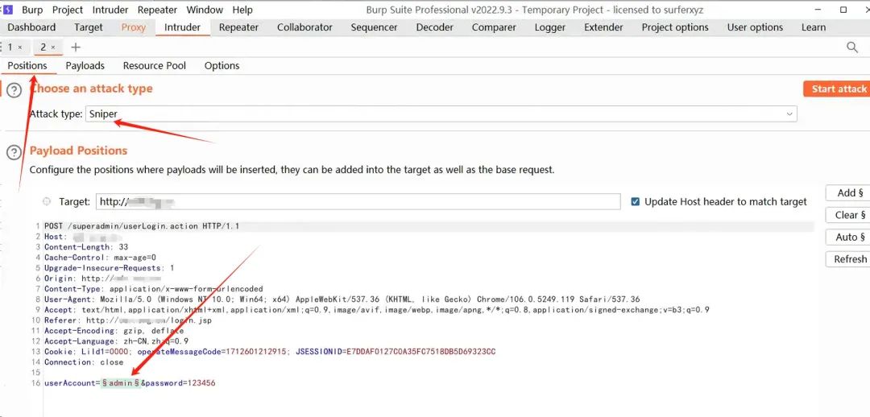Select the Repeater main tab
This screenshot has height=417, width=870.
[x=238, y=27]
